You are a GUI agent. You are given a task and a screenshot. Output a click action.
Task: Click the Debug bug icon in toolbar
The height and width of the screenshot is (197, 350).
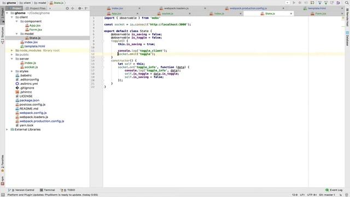300,3
